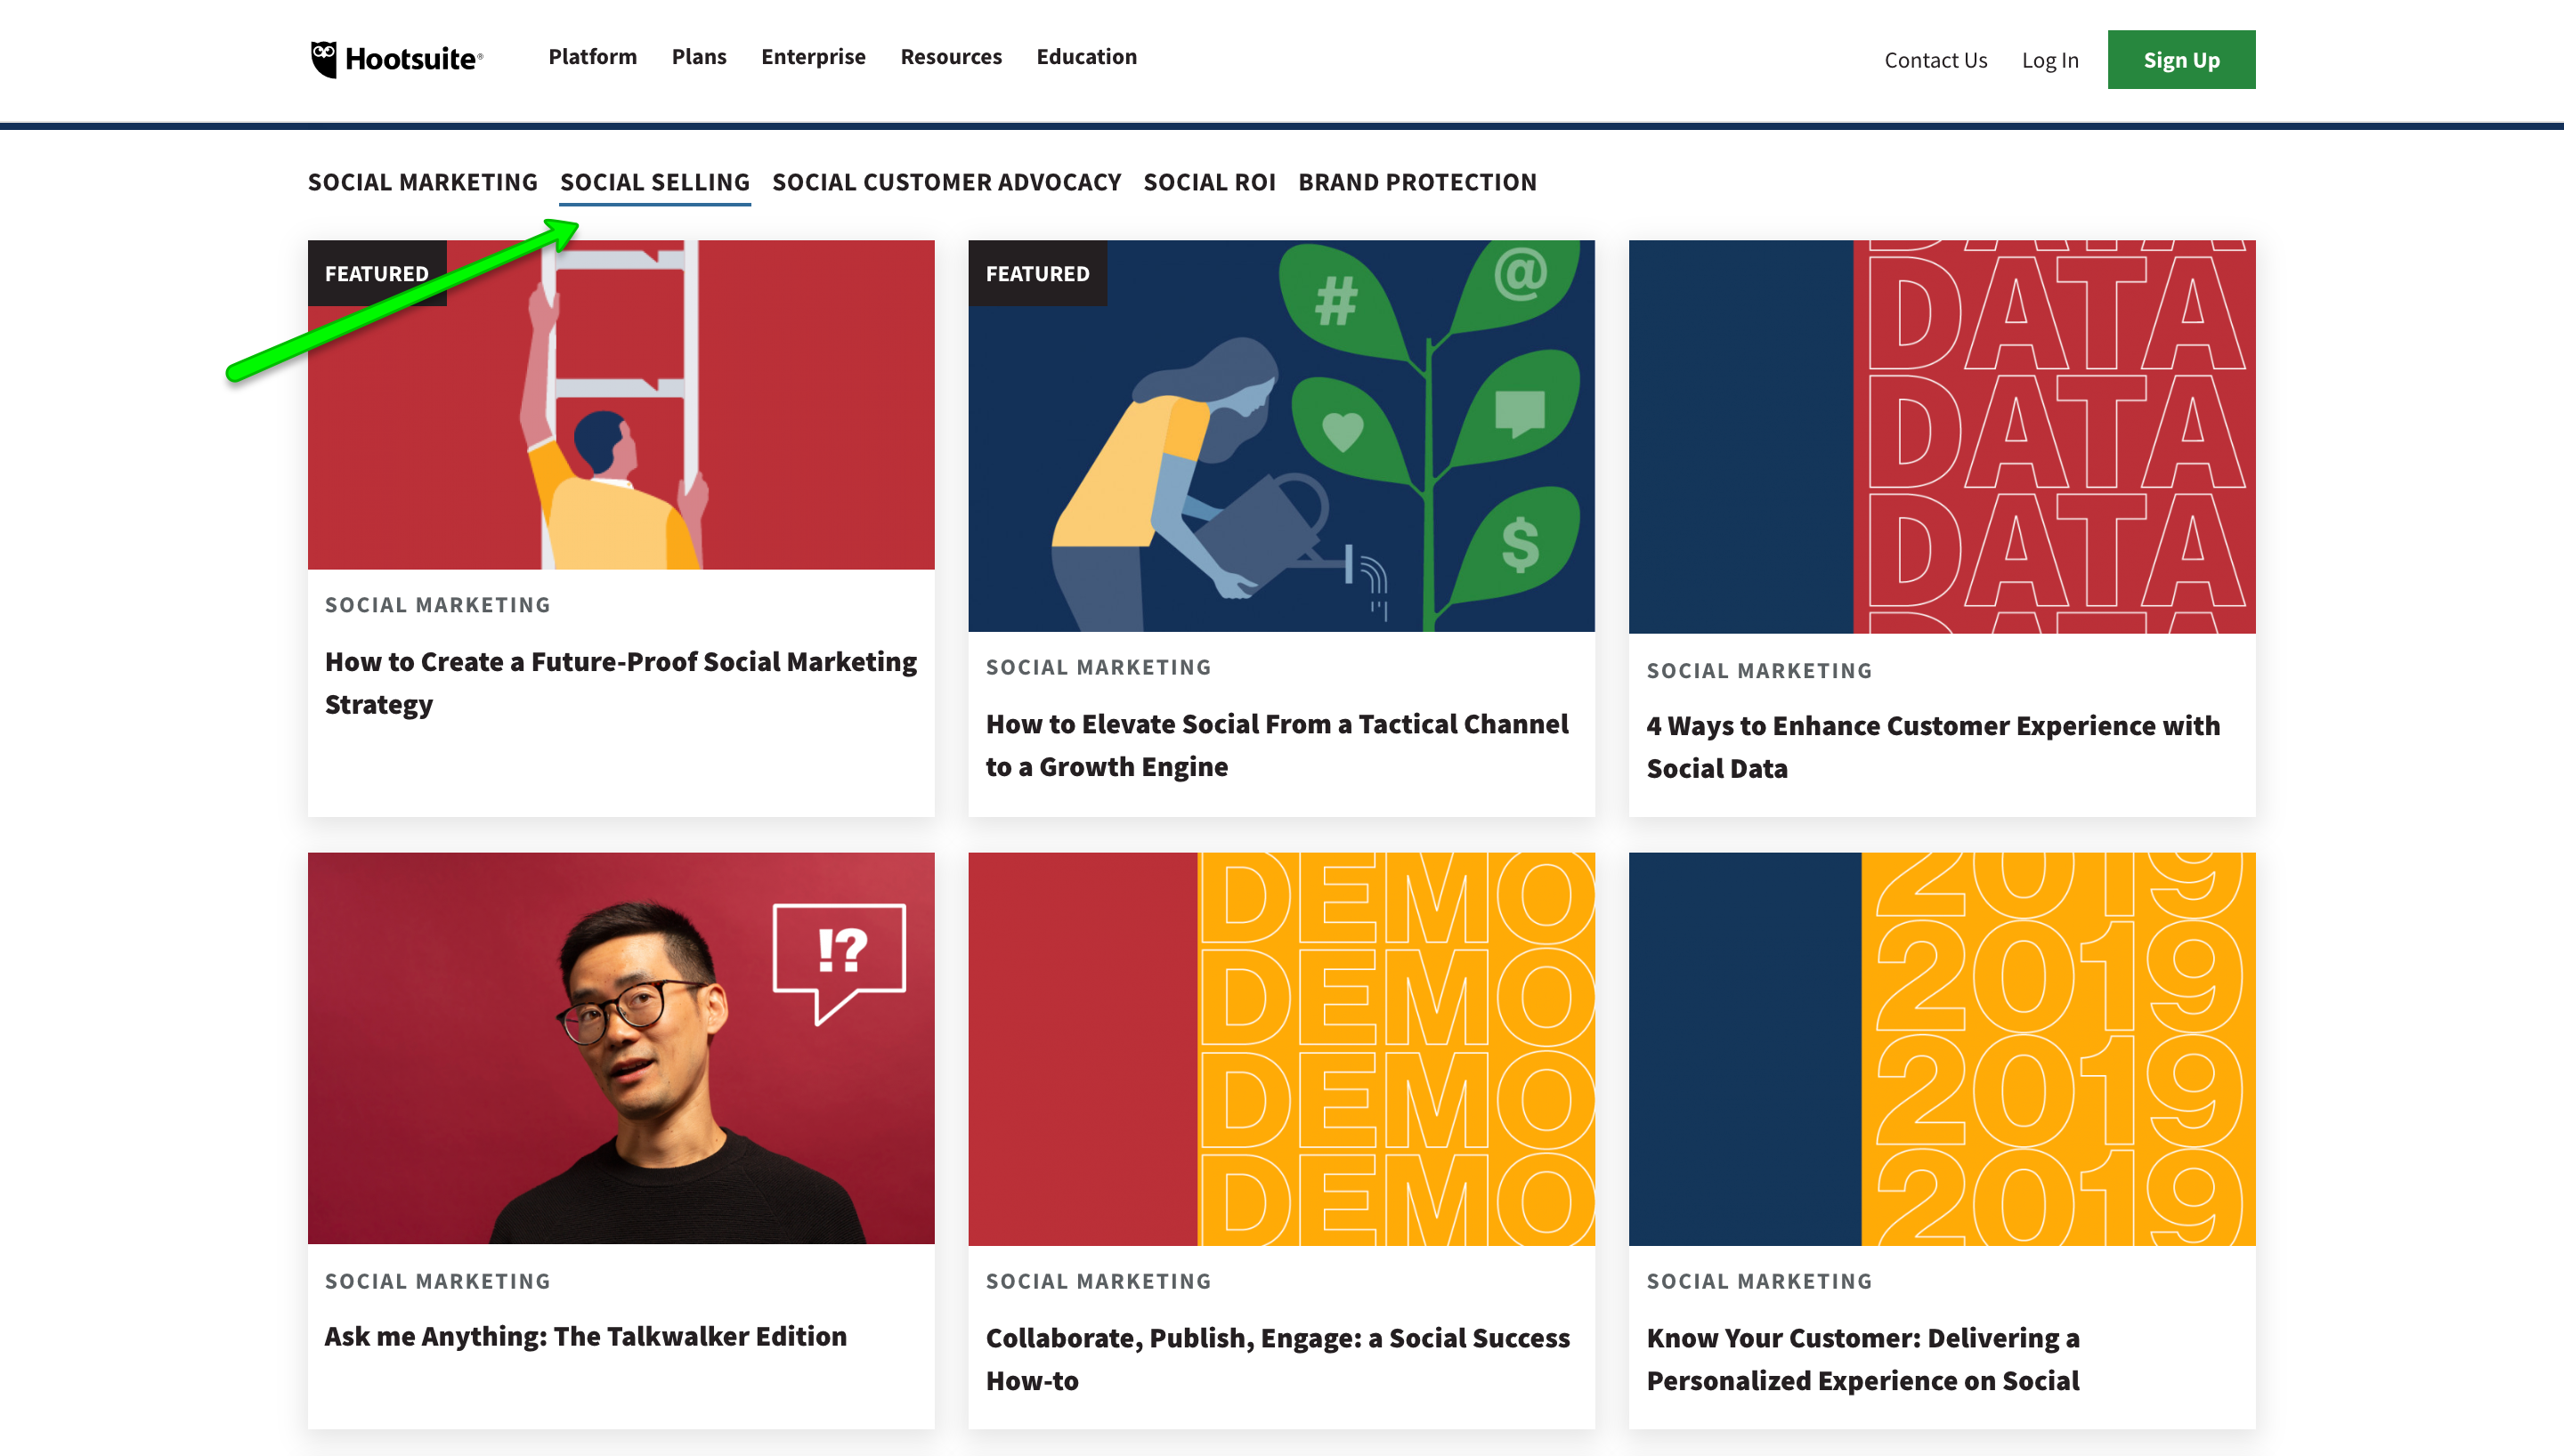Open the Education menu
The height and width of the screenshot is (1456, 2564).
point(1086,57)
